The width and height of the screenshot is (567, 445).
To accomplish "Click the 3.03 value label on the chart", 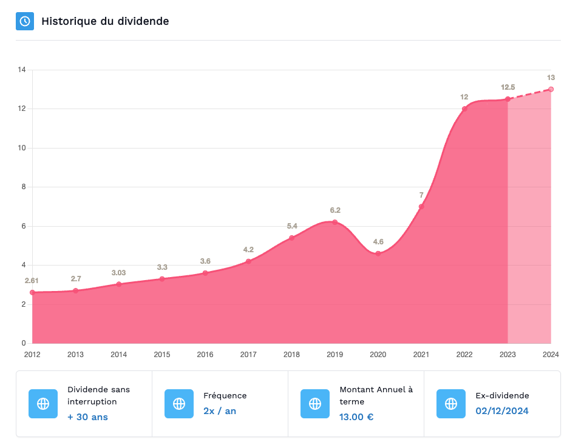I will (x=118, y=273).
